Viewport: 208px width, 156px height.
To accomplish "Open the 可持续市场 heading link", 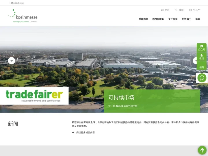I will [121, 98].
